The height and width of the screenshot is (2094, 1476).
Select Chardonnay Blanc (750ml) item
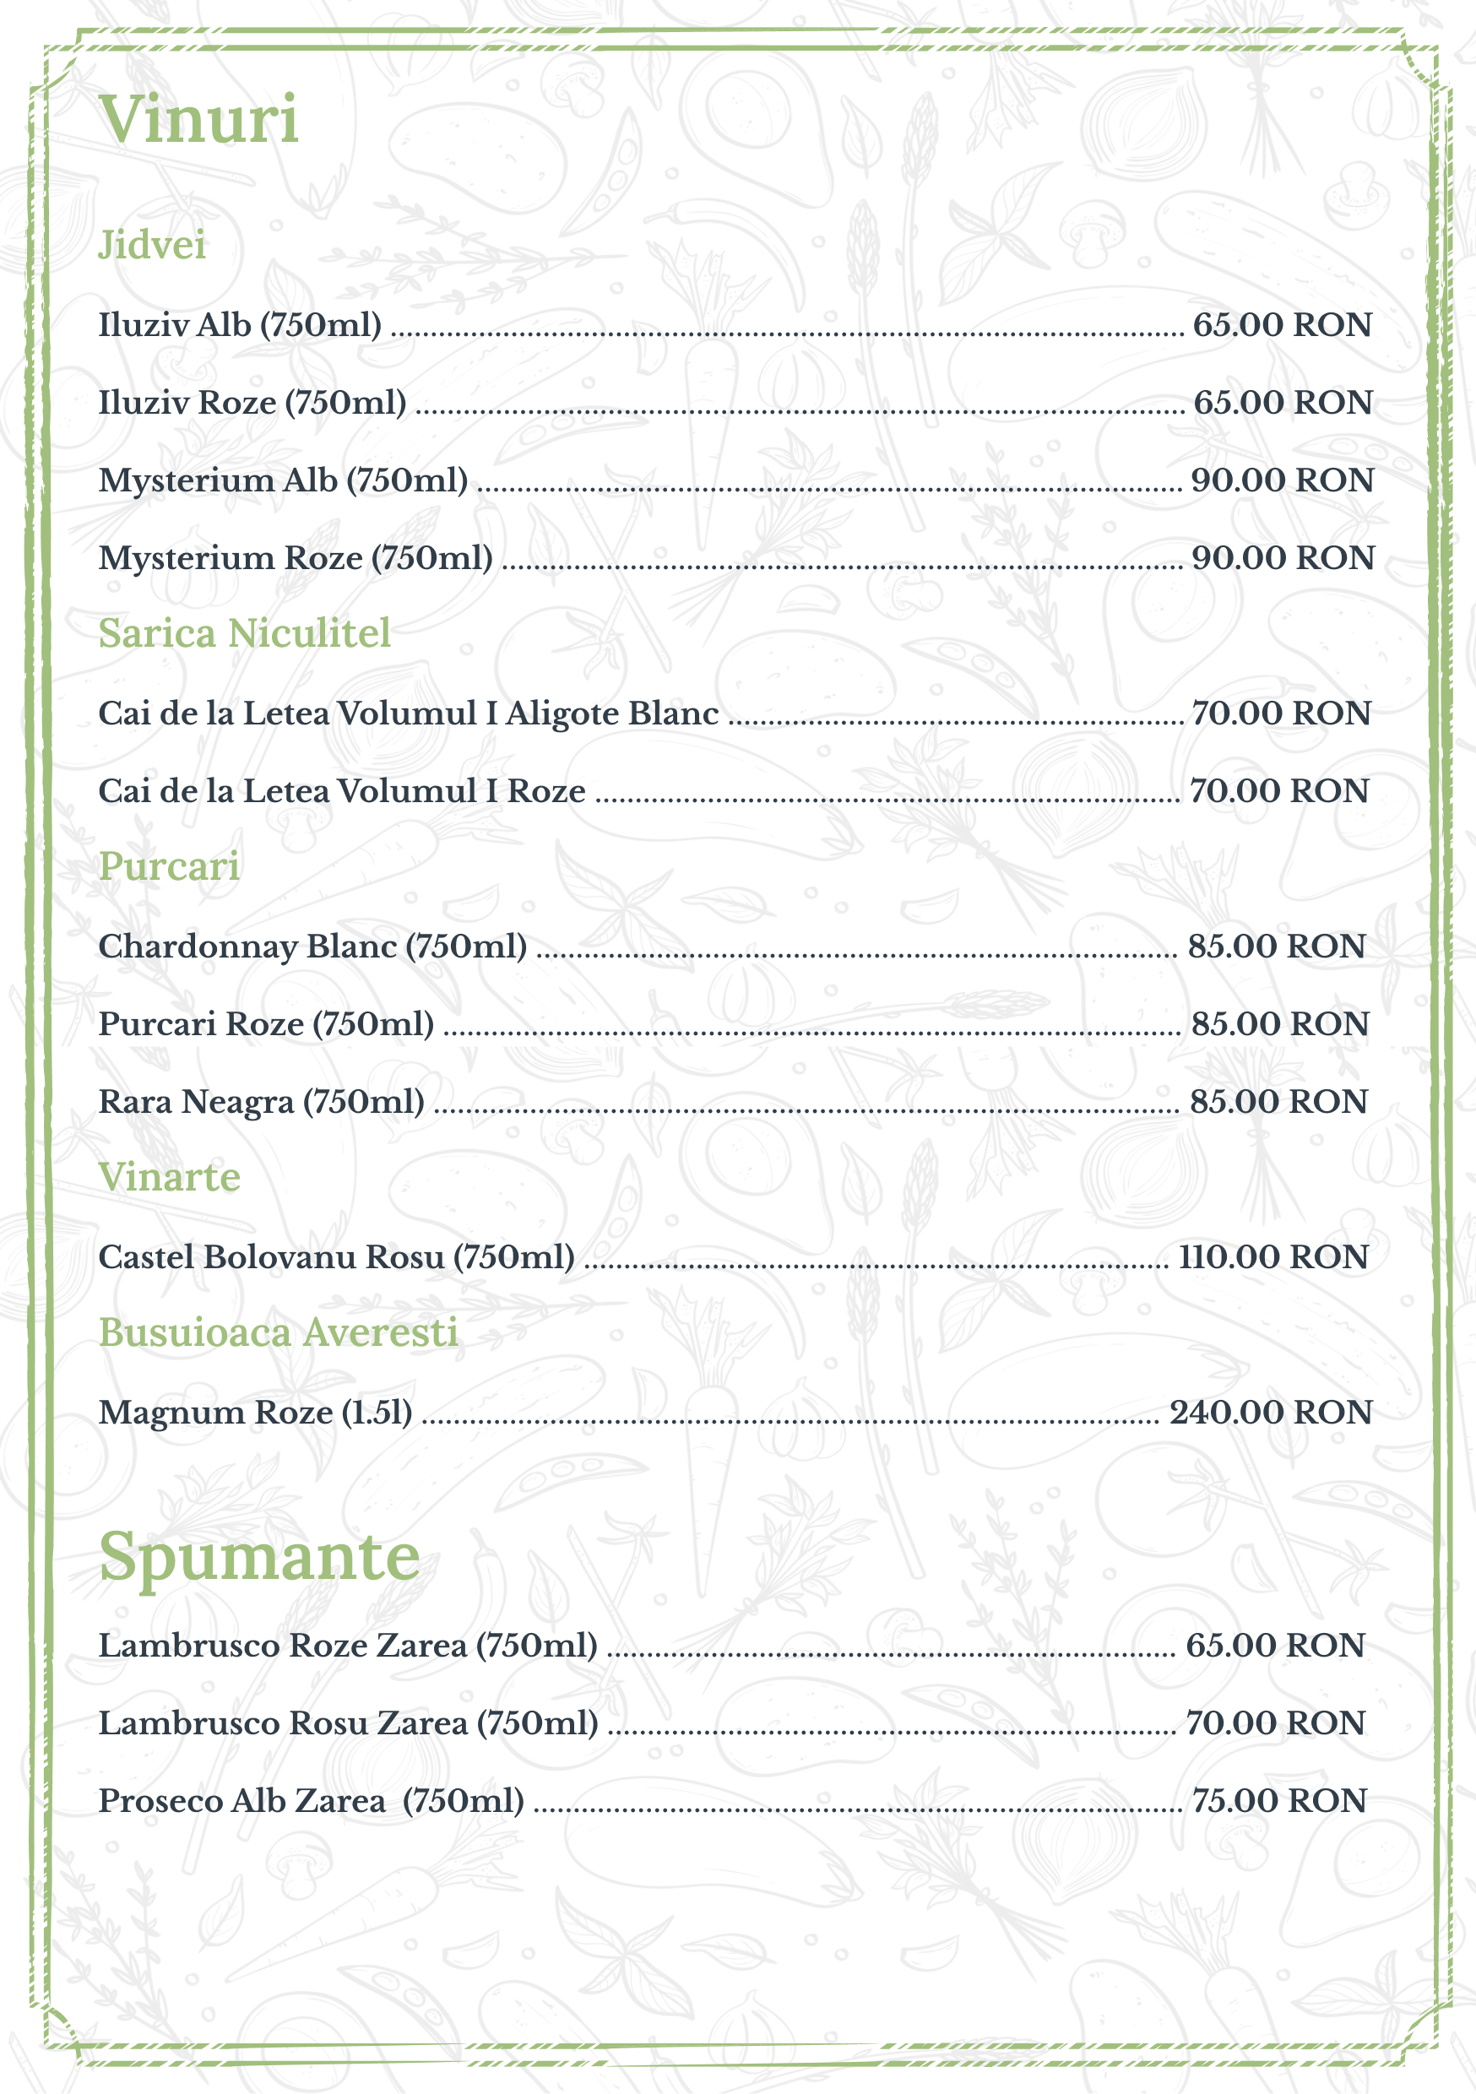click(313, 946)
